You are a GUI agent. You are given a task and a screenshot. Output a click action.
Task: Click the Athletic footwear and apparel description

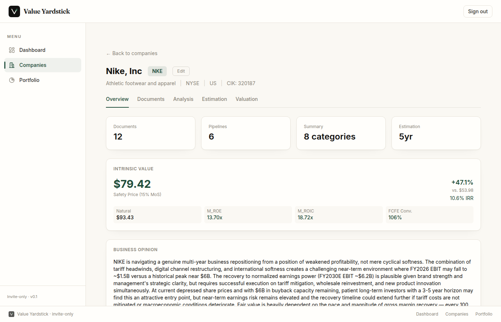[141, 83]
